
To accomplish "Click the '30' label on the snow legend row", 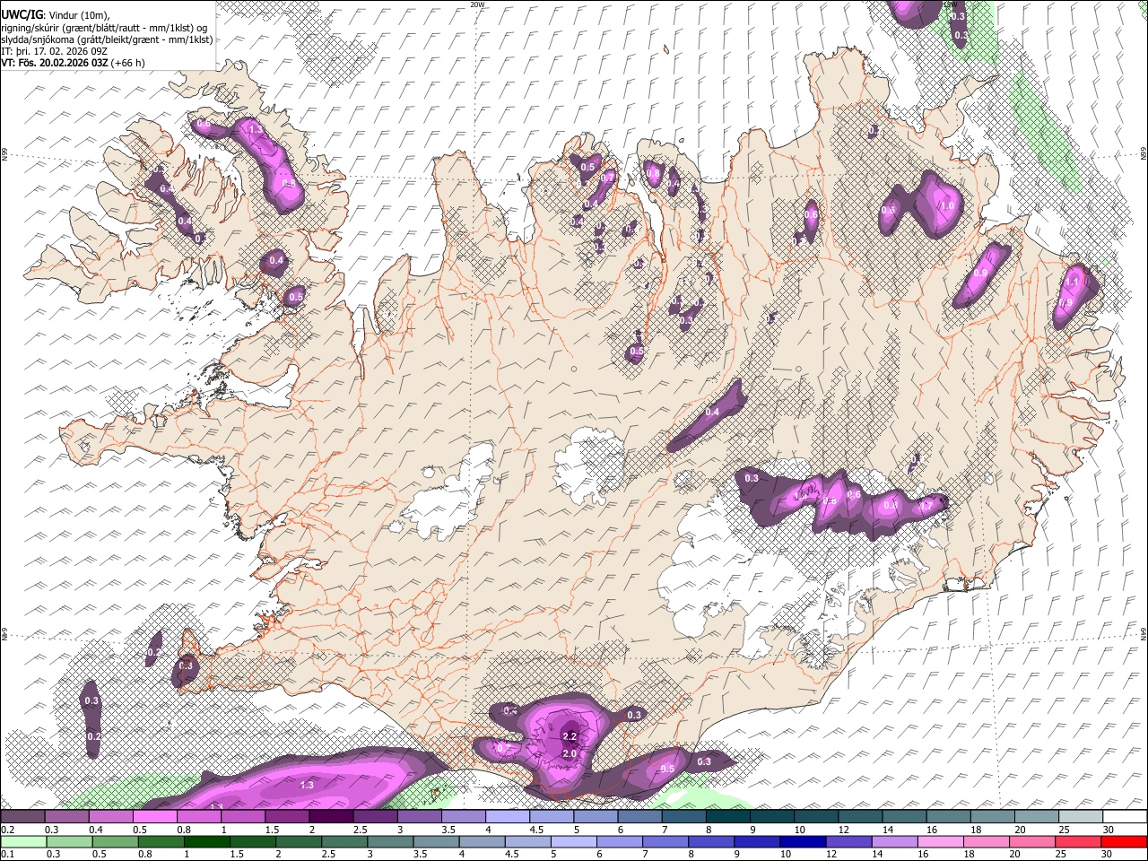I will point(1109,830).
